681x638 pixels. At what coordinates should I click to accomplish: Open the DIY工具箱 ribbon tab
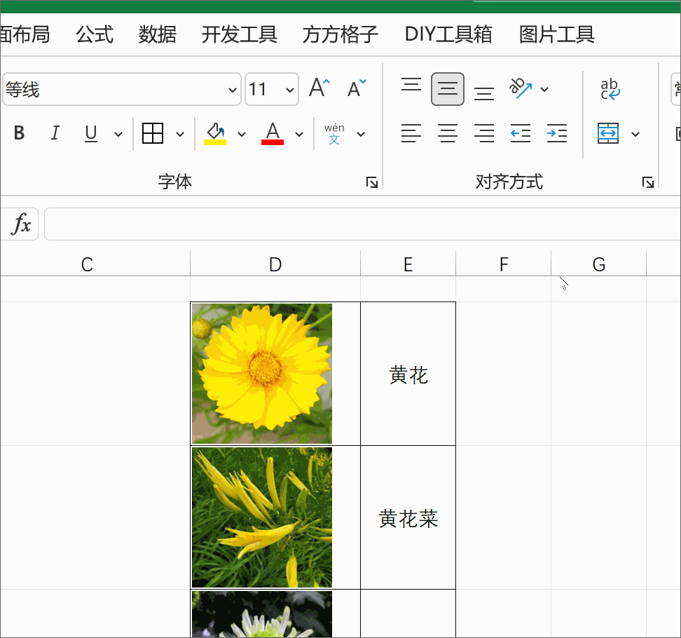coord(448,35)
